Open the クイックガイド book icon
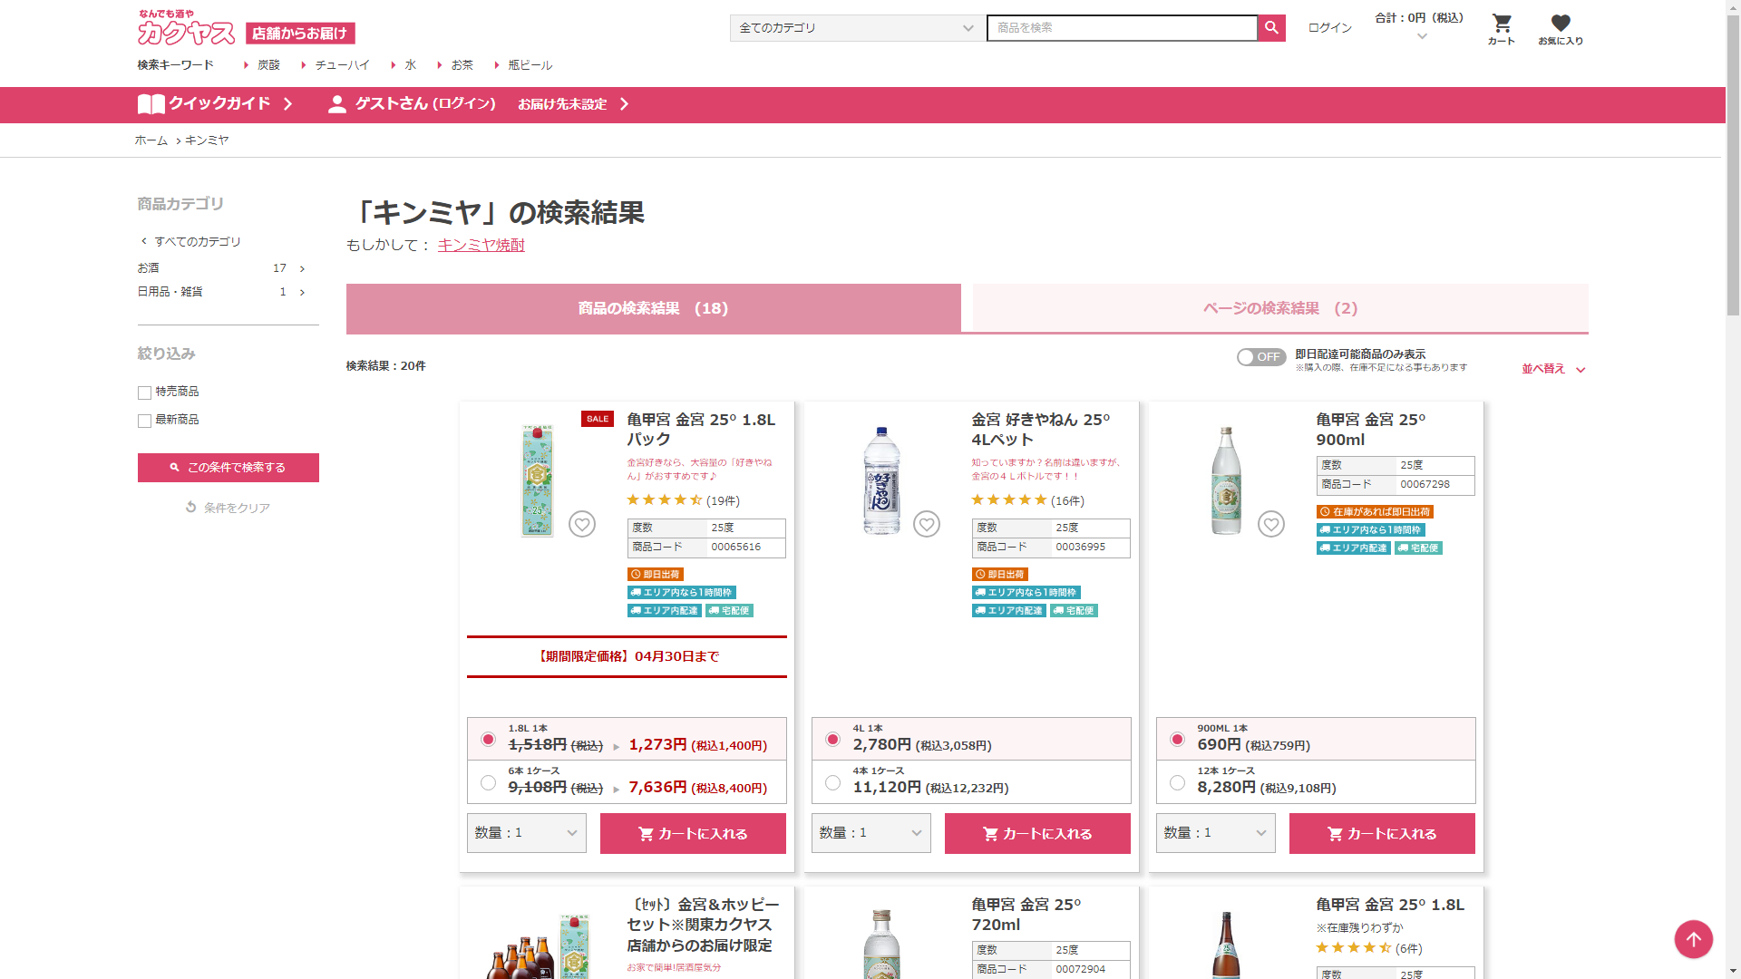 coord(151,104)
